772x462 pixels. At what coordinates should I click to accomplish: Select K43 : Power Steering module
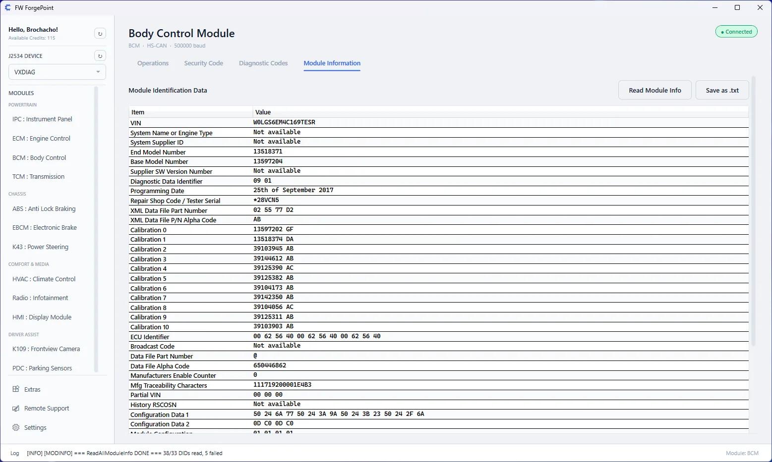(40, 247)
